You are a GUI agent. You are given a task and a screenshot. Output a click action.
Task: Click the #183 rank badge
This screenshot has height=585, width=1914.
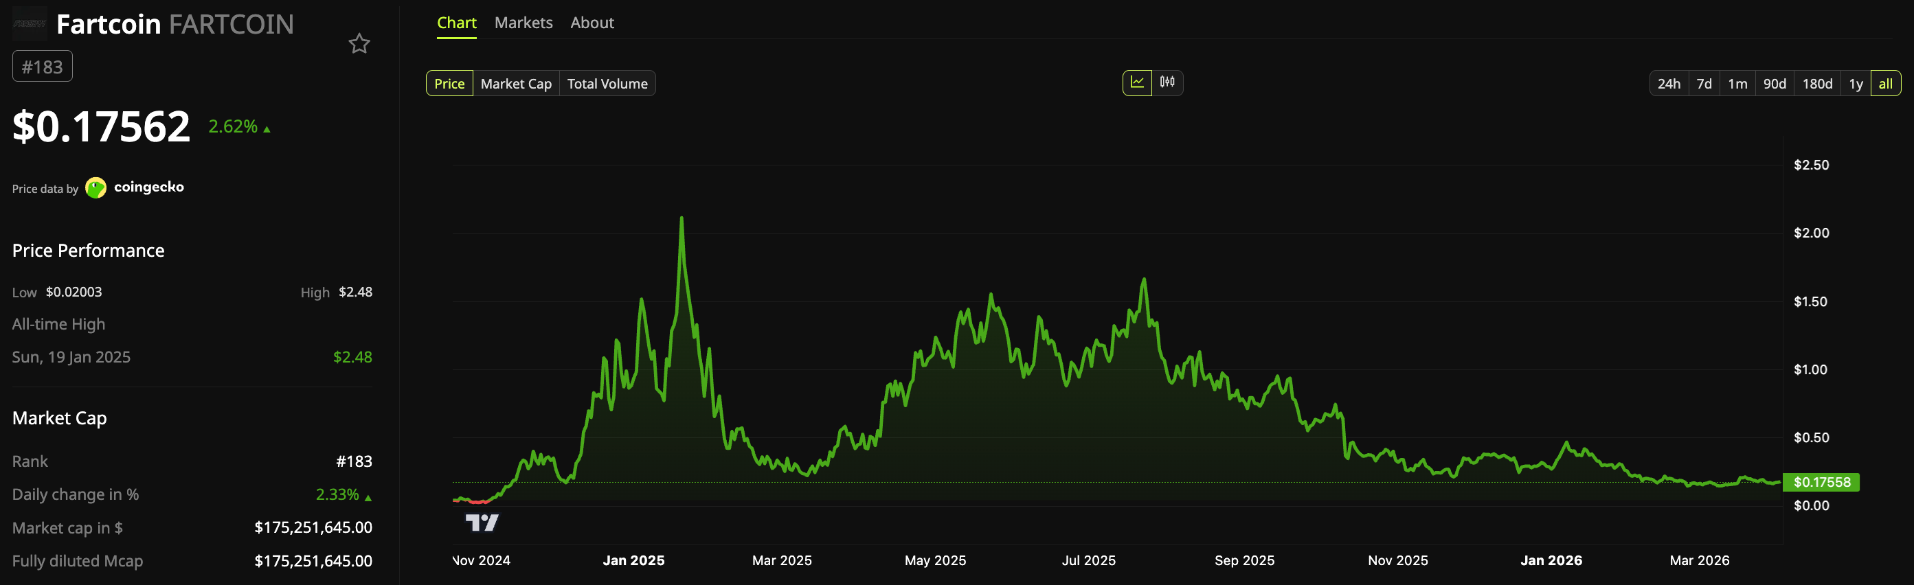pyautogui.click(x=43, y=67)
